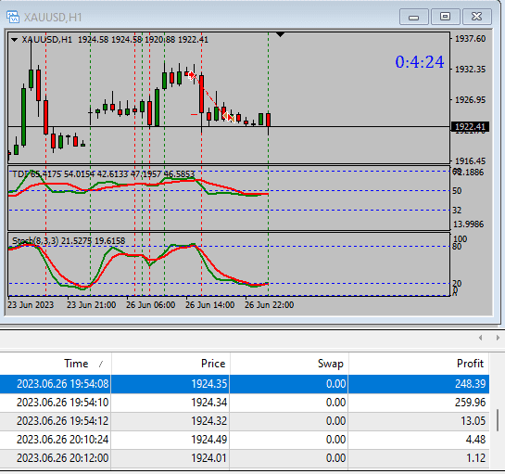Maximize the XAUUSD,H1 chart window
505x474 pixels.
(445, 17)
